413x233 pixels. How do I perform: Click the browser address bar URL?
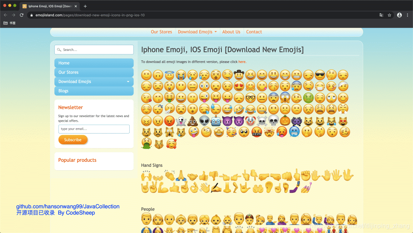click(x=90, y=15)
